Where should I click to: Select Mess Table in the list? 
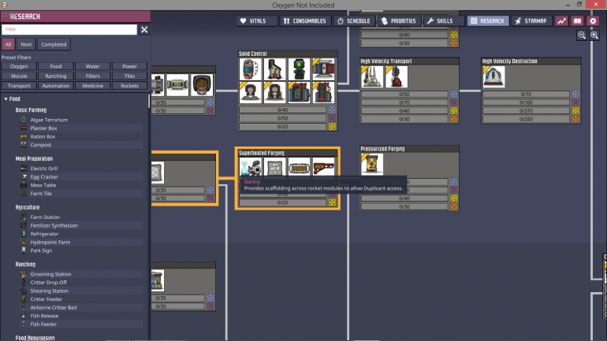pyautogui.click(x=81, y=185)
